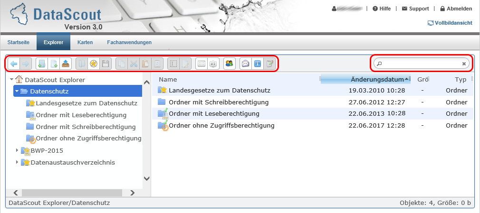
Task: Sort by the Typ column header
Action: pyautogui.click(x=461, y=79)
